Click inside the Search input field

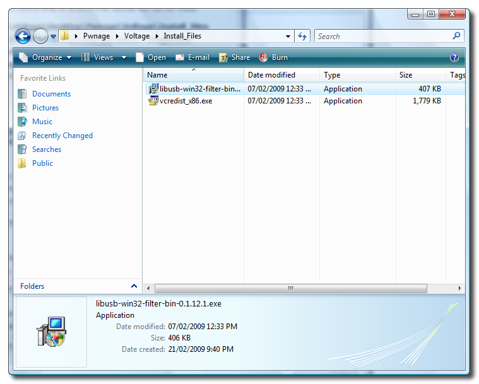pyautogui.click(x=382, y=37)
